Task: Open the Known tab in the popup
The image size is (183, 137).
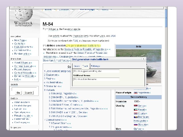Action: coord(77,66)
